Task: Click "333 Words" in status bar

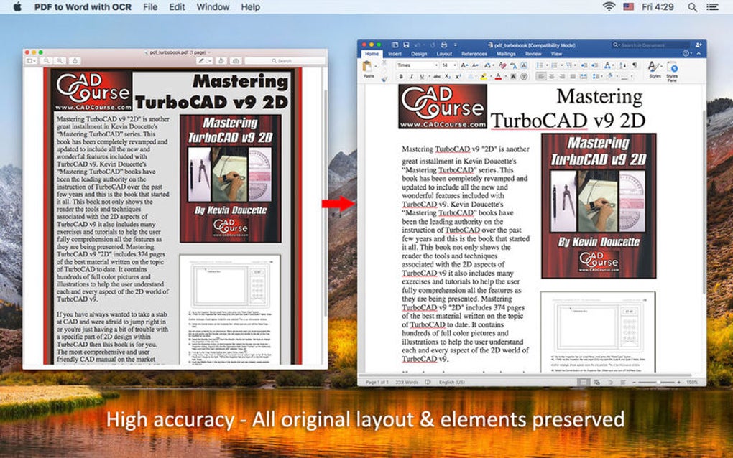Action: point(407,382)
